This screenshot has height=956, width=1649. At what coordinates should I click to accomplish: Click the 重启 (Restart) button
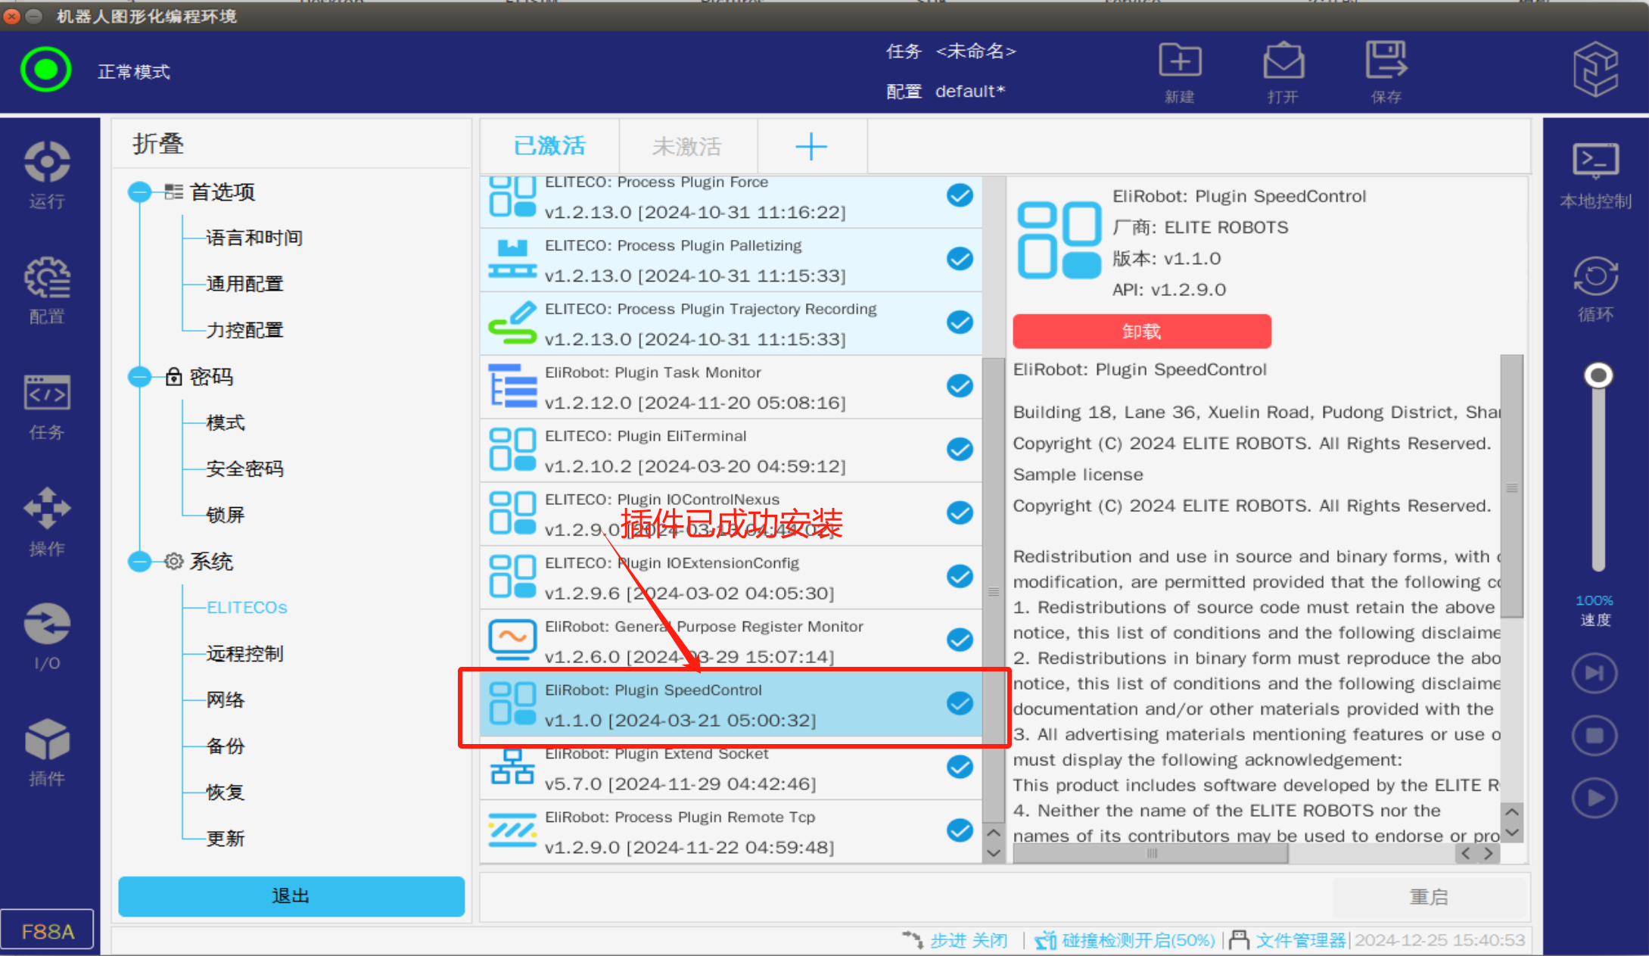[1429, 897]
